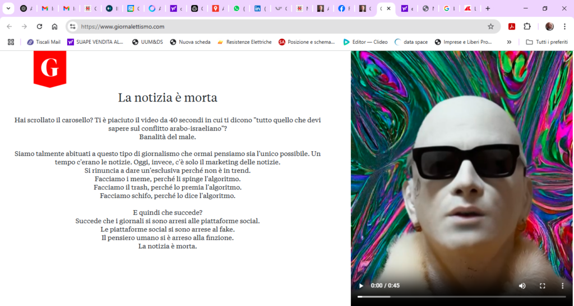Open the SUAPE VENDITA AL... bookmark
The height and width of the screenshot is (306, 574).
click(95, 42)
